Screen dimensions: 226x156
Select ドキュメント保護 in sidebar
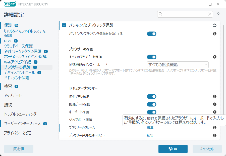click(17, 78)
